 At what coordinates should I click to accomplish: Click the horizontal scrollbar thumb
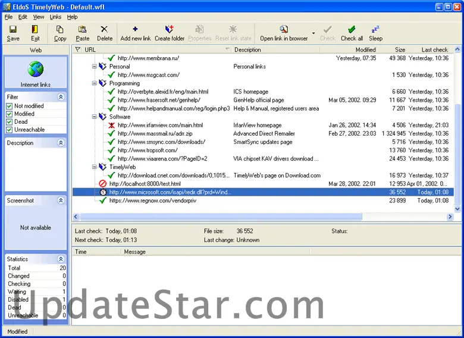point(221,217)
